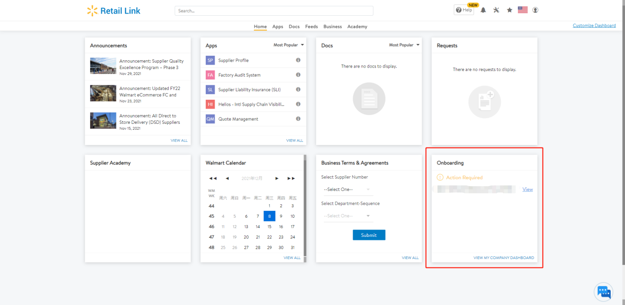
Task: Jump forward one year in calendar
Action: (x=291, y=178)
